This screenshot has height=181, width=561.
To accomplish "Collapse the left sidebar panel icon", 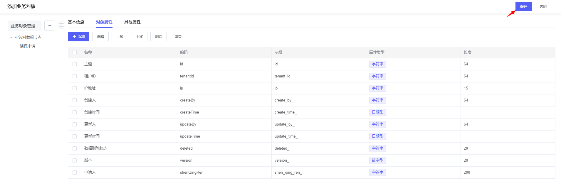I will [61, 25].
